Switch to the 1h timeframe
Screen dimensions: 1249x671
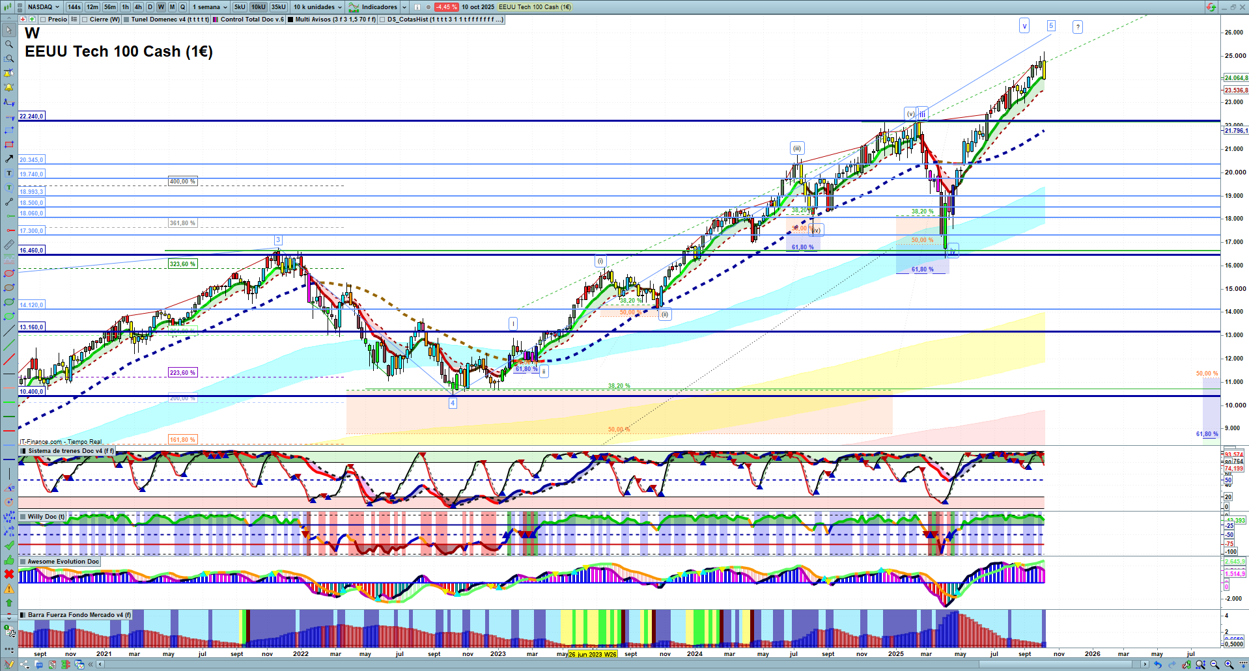tap(125, 7)
